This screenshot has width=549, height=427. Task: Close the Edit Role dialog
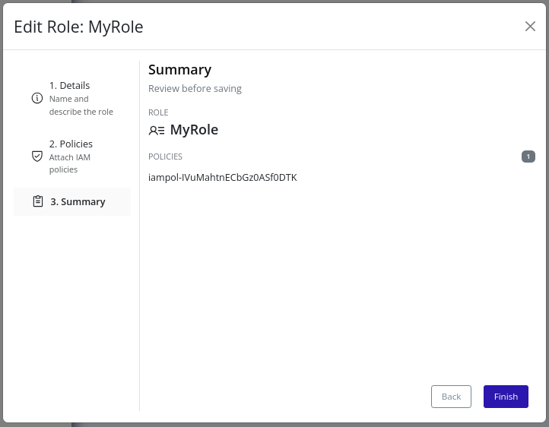530,27
